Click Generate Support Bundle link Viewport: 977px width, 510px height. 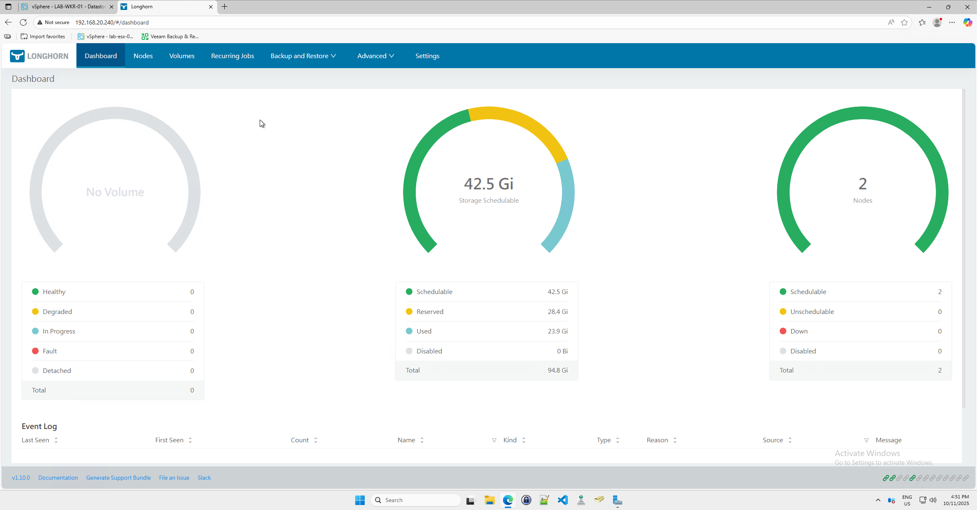tap(118, 478)
